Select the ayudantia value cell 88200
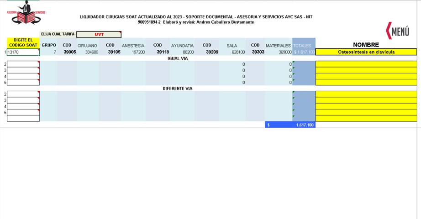Screen dimensions: 421x219 (183, 52)
